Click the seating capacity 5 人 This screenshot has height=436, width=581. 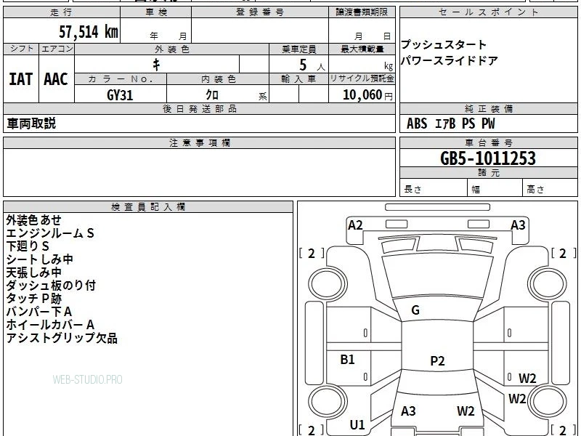[x=312, y=65]
